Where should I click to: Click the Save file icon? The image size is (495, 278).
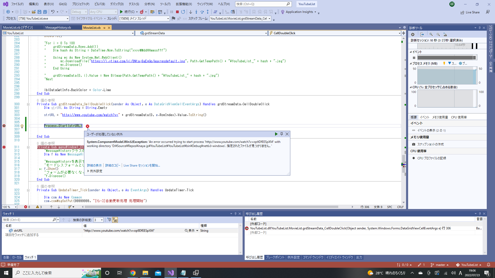pyautogui.click(x=39, y=12)
